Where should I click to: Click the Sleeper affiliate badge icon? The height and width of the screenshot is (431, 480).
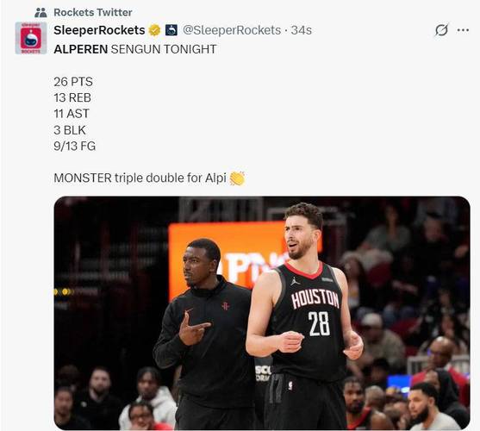[171, 30]
